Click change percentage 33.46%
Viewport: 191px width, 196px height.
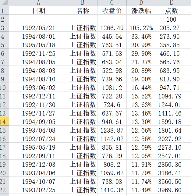tap(141, 36)
